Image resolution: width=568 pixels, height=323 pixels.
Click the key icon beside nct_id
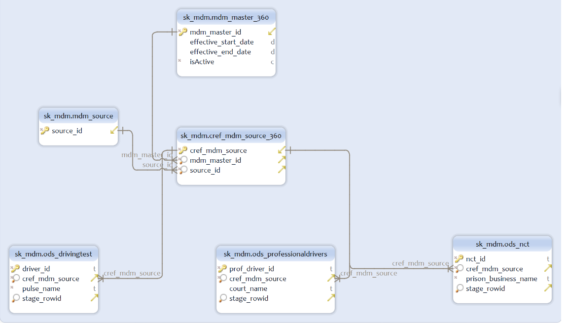459,258
